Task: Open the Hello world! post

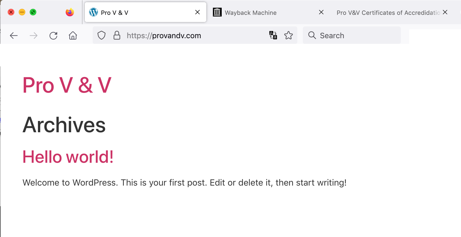Action: 68,157
